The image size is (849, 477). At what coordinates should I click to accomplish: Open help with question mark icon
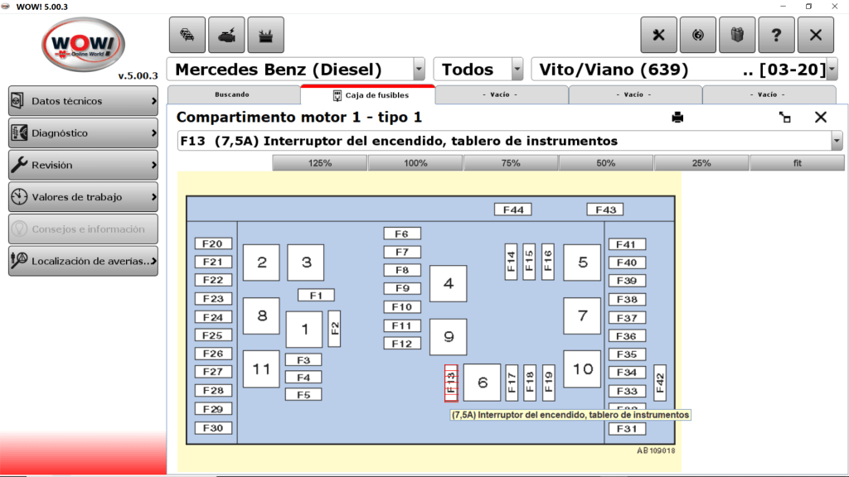pyautogui.click(x=776, y=35)
